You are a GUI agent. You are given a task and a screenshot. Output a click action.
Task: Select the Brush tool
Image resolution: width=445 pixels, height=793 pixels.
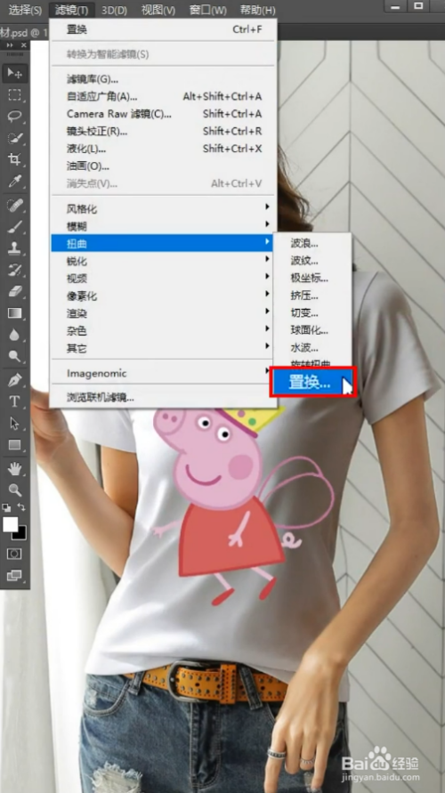14,227
